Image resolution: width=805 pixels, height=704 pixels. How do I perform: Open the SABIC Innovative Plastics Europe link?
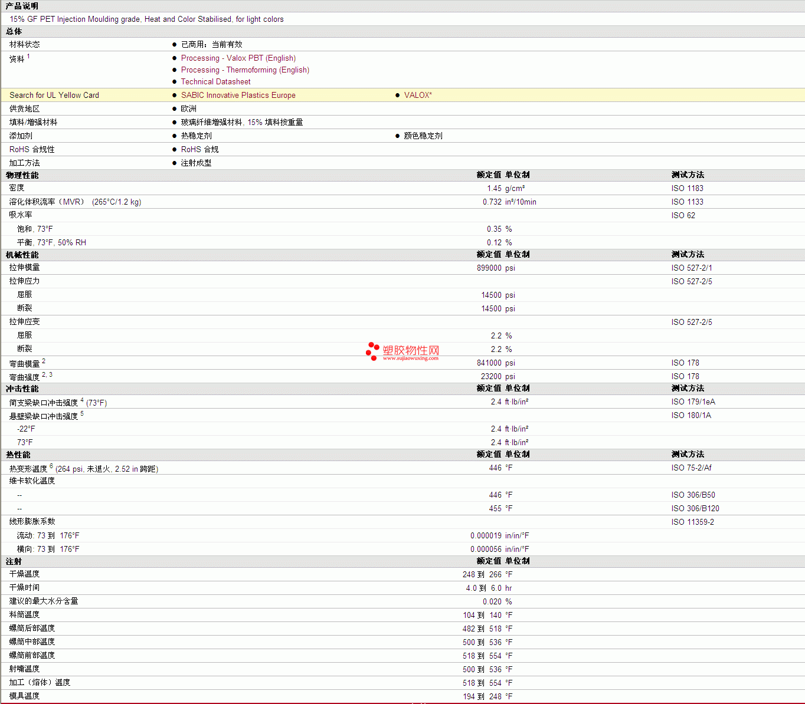[238, 95]
